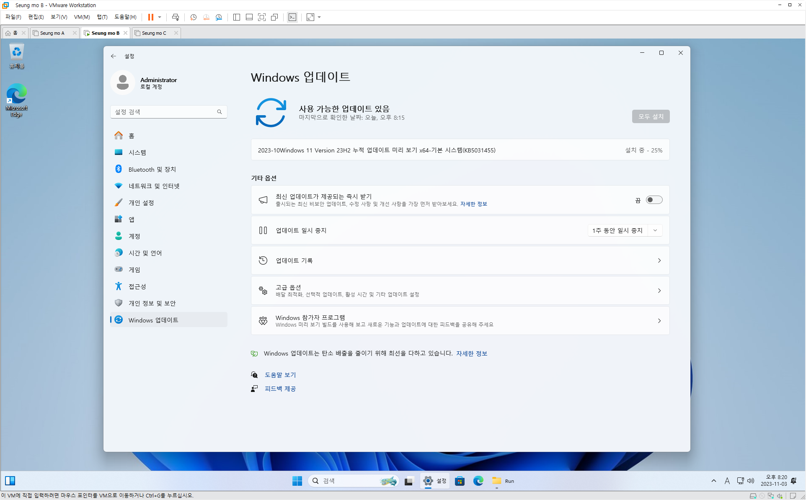Open Microsoft Store from taskbar

tap(460, 481)
